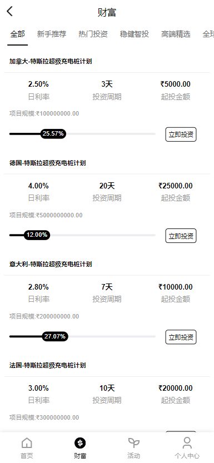Click 立即投资 for the 德国 plan
Screen dimensions: 214x463
point(181,236)
